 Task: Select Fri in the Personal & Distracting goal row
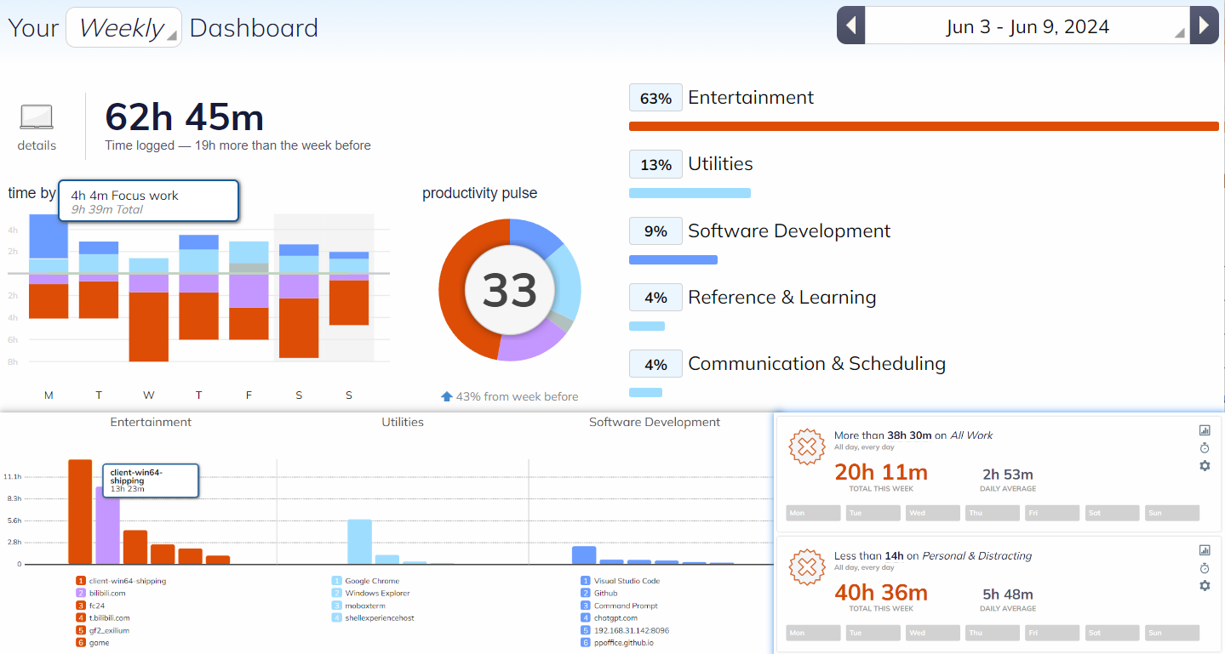tap(1050, 634)
